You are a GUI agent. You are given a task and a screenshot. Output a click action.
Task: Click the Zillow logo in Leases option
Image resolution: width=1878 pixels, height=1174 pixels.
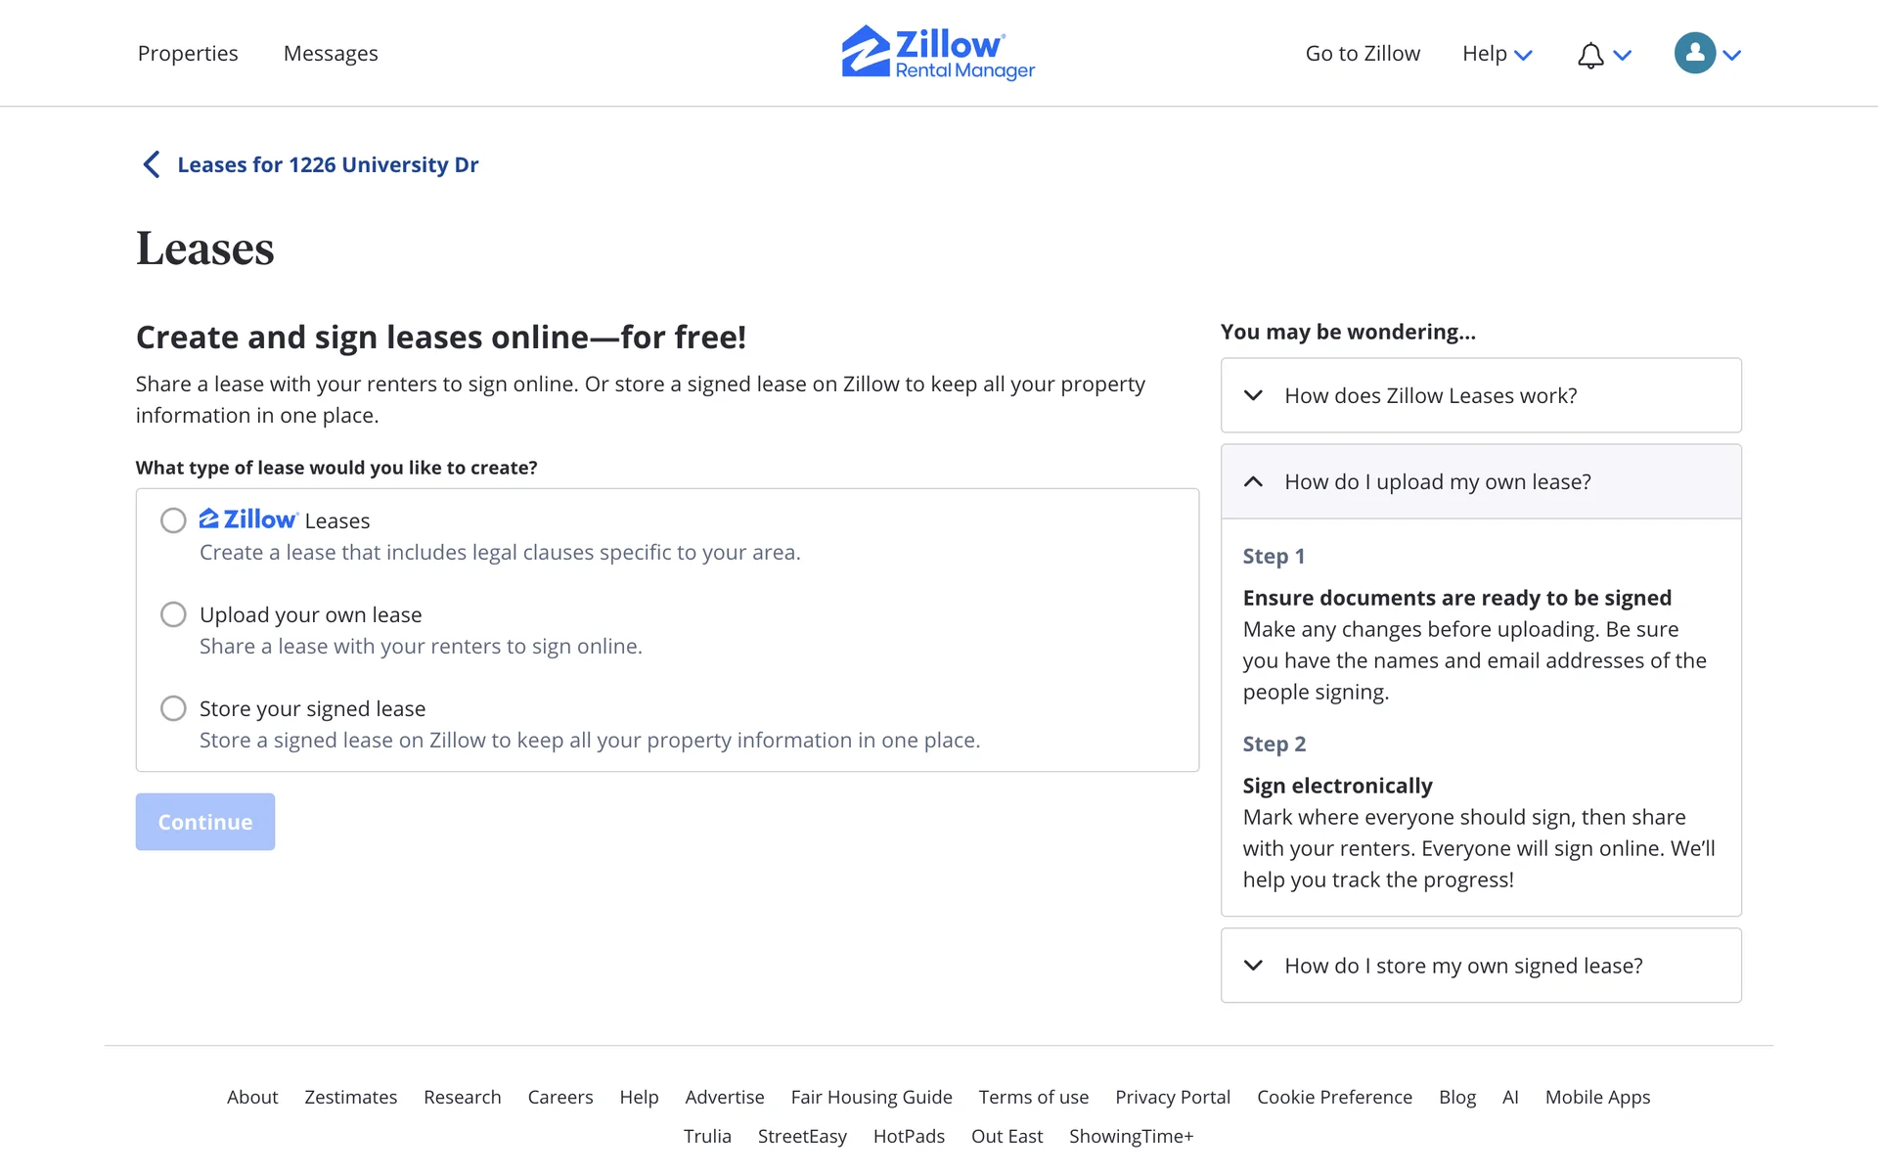click(247, 519)
